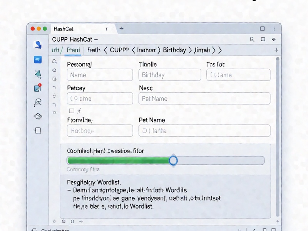Viewport: 308px width, 231px height.
Task: Click the plus icon below the wordlist panel
Action: pyautogui.click(x=81, y=221)
